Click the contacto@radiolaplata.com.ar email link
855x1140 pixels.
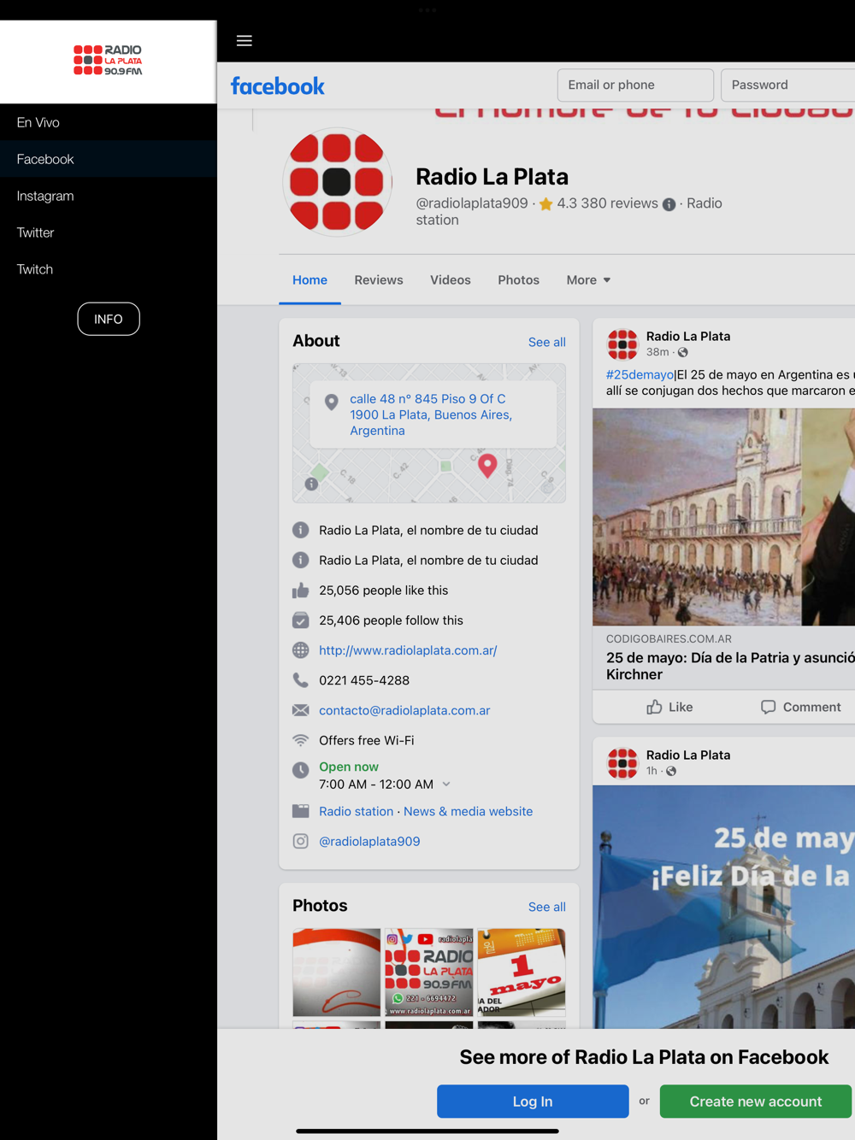click(x=404, y=710)
